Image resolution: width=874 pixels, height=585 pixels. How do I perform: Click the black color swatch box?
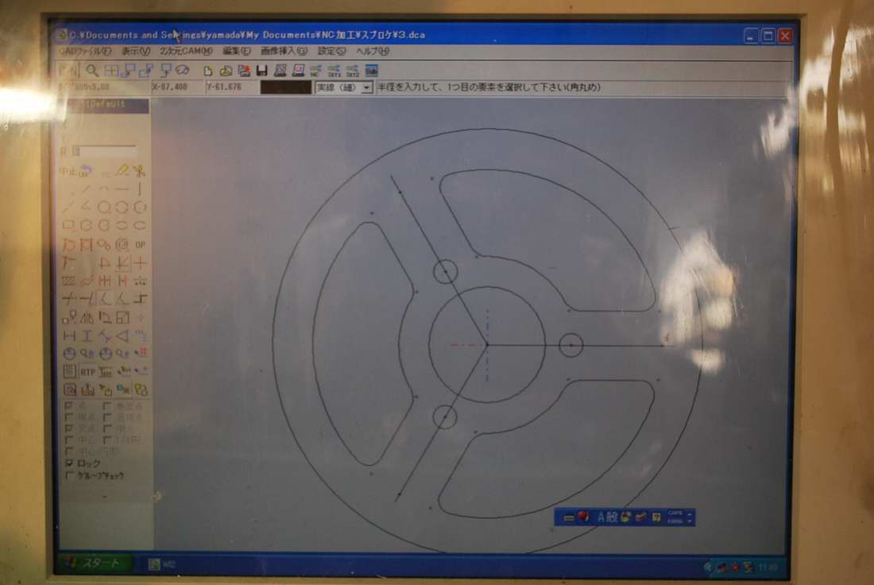click(x=286, y=87)
